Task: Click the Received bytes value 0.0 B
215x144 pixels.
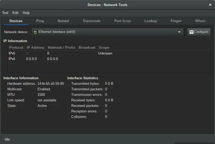Action: coord(109,100)
